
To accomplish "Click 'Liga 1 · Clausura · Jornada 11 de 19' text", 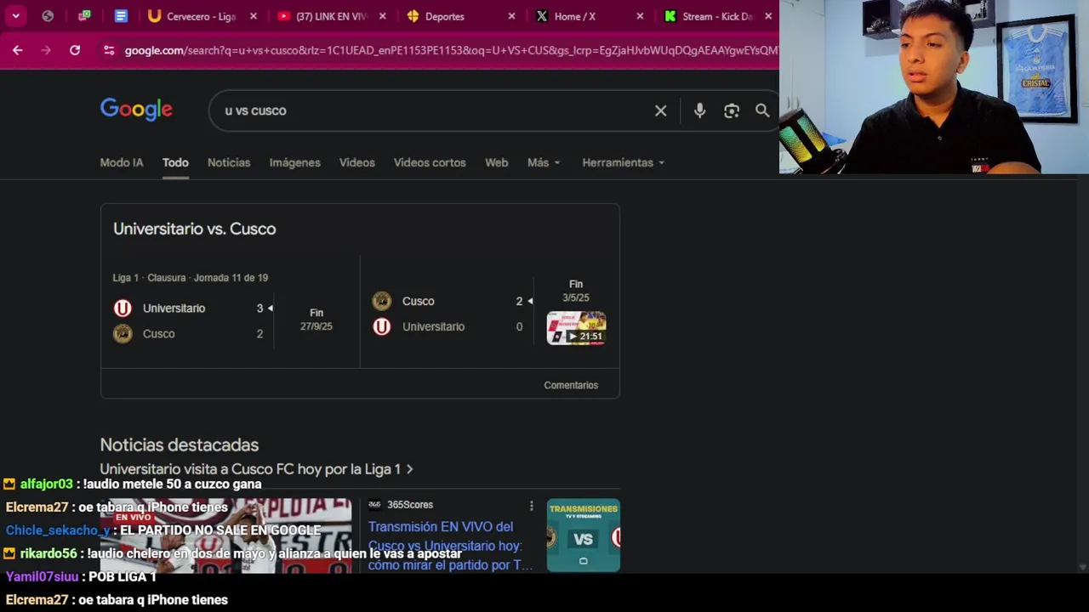I will point(190,278).
